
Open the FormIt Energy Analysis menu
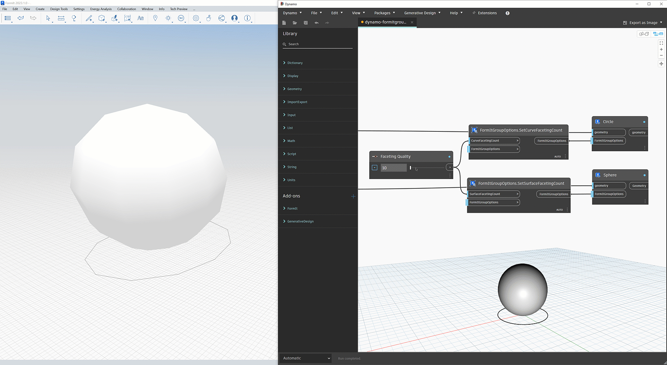pos(101,9)
